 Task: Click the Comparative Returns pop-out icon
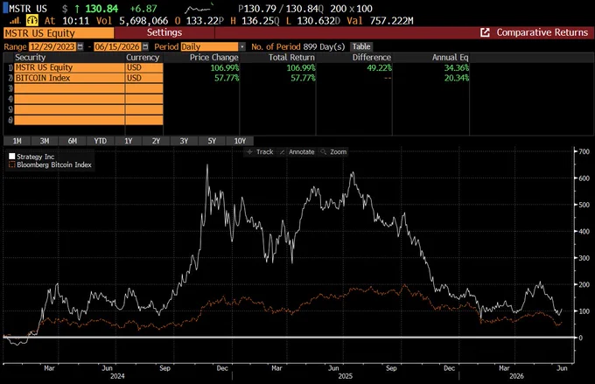pos(485,32)
